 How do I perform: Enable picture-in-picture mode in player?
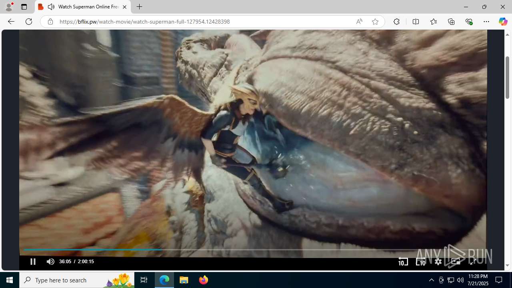456,262
